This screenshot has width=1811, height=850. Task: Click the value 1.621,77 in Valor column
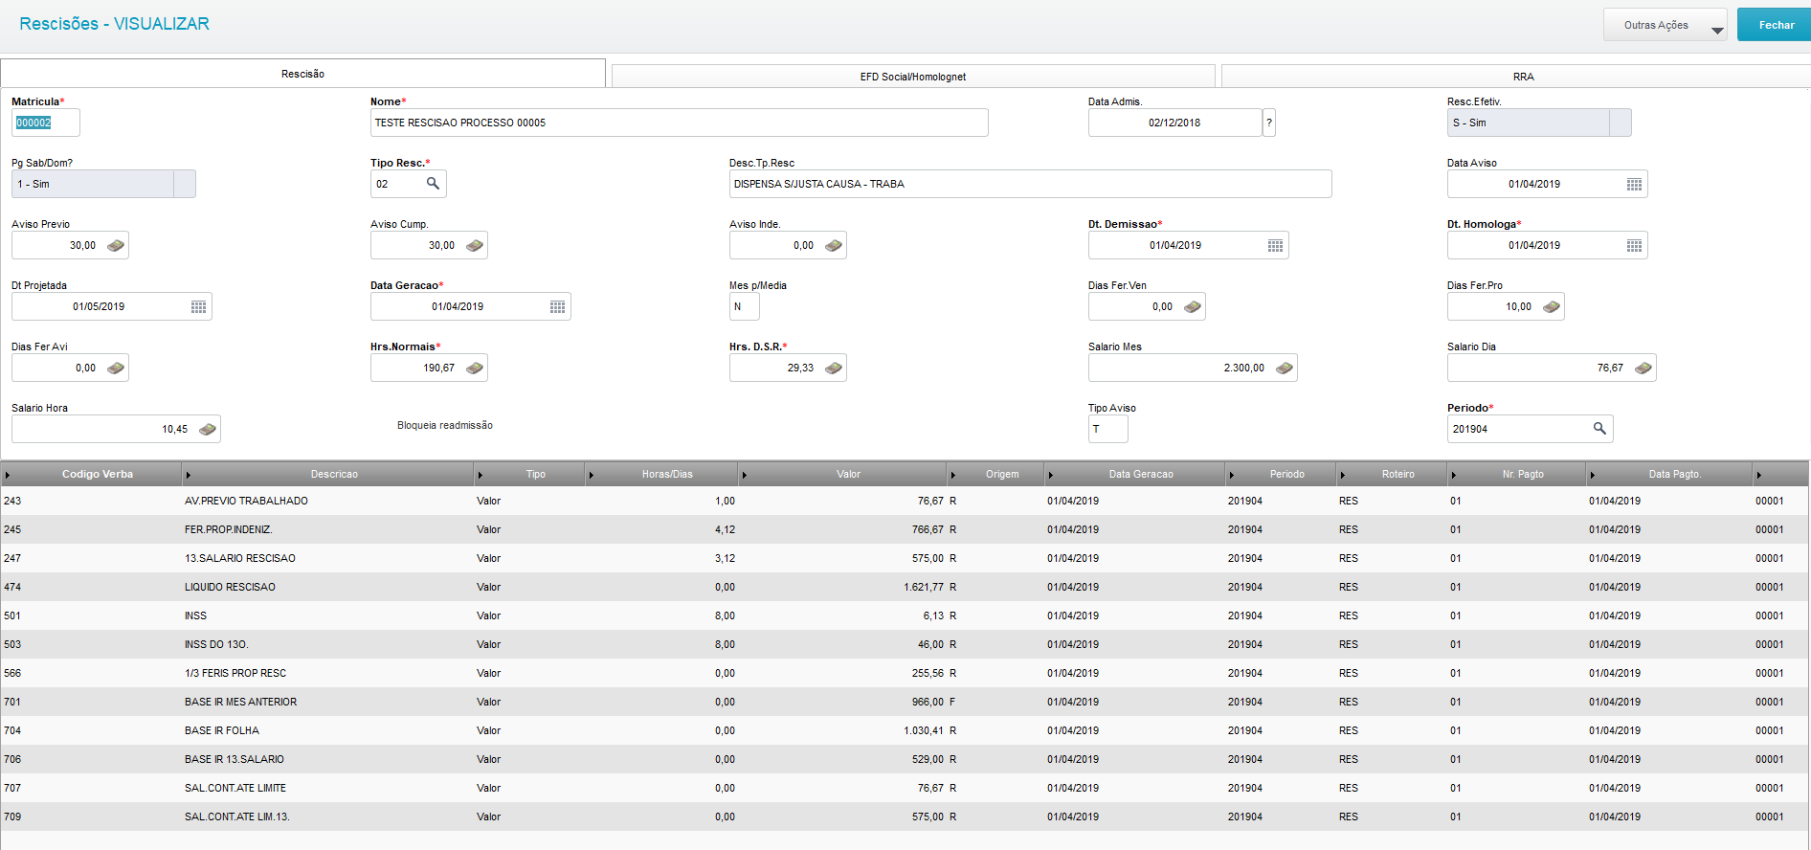tap(923, 587)
